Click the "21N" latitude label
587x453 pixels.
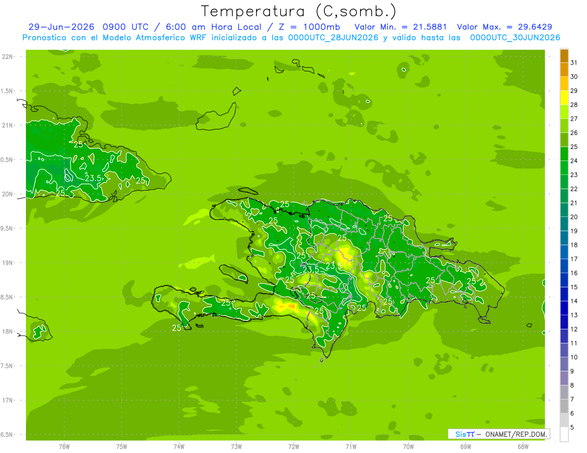coord(8,126)
